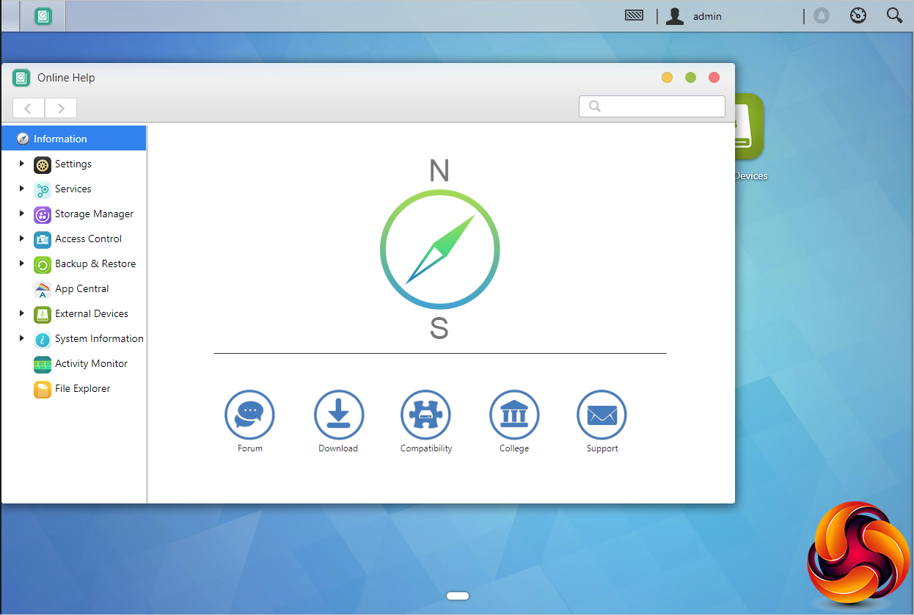Click the Support link text
Screen dimensions: 914x615
[x=602, y=448]
